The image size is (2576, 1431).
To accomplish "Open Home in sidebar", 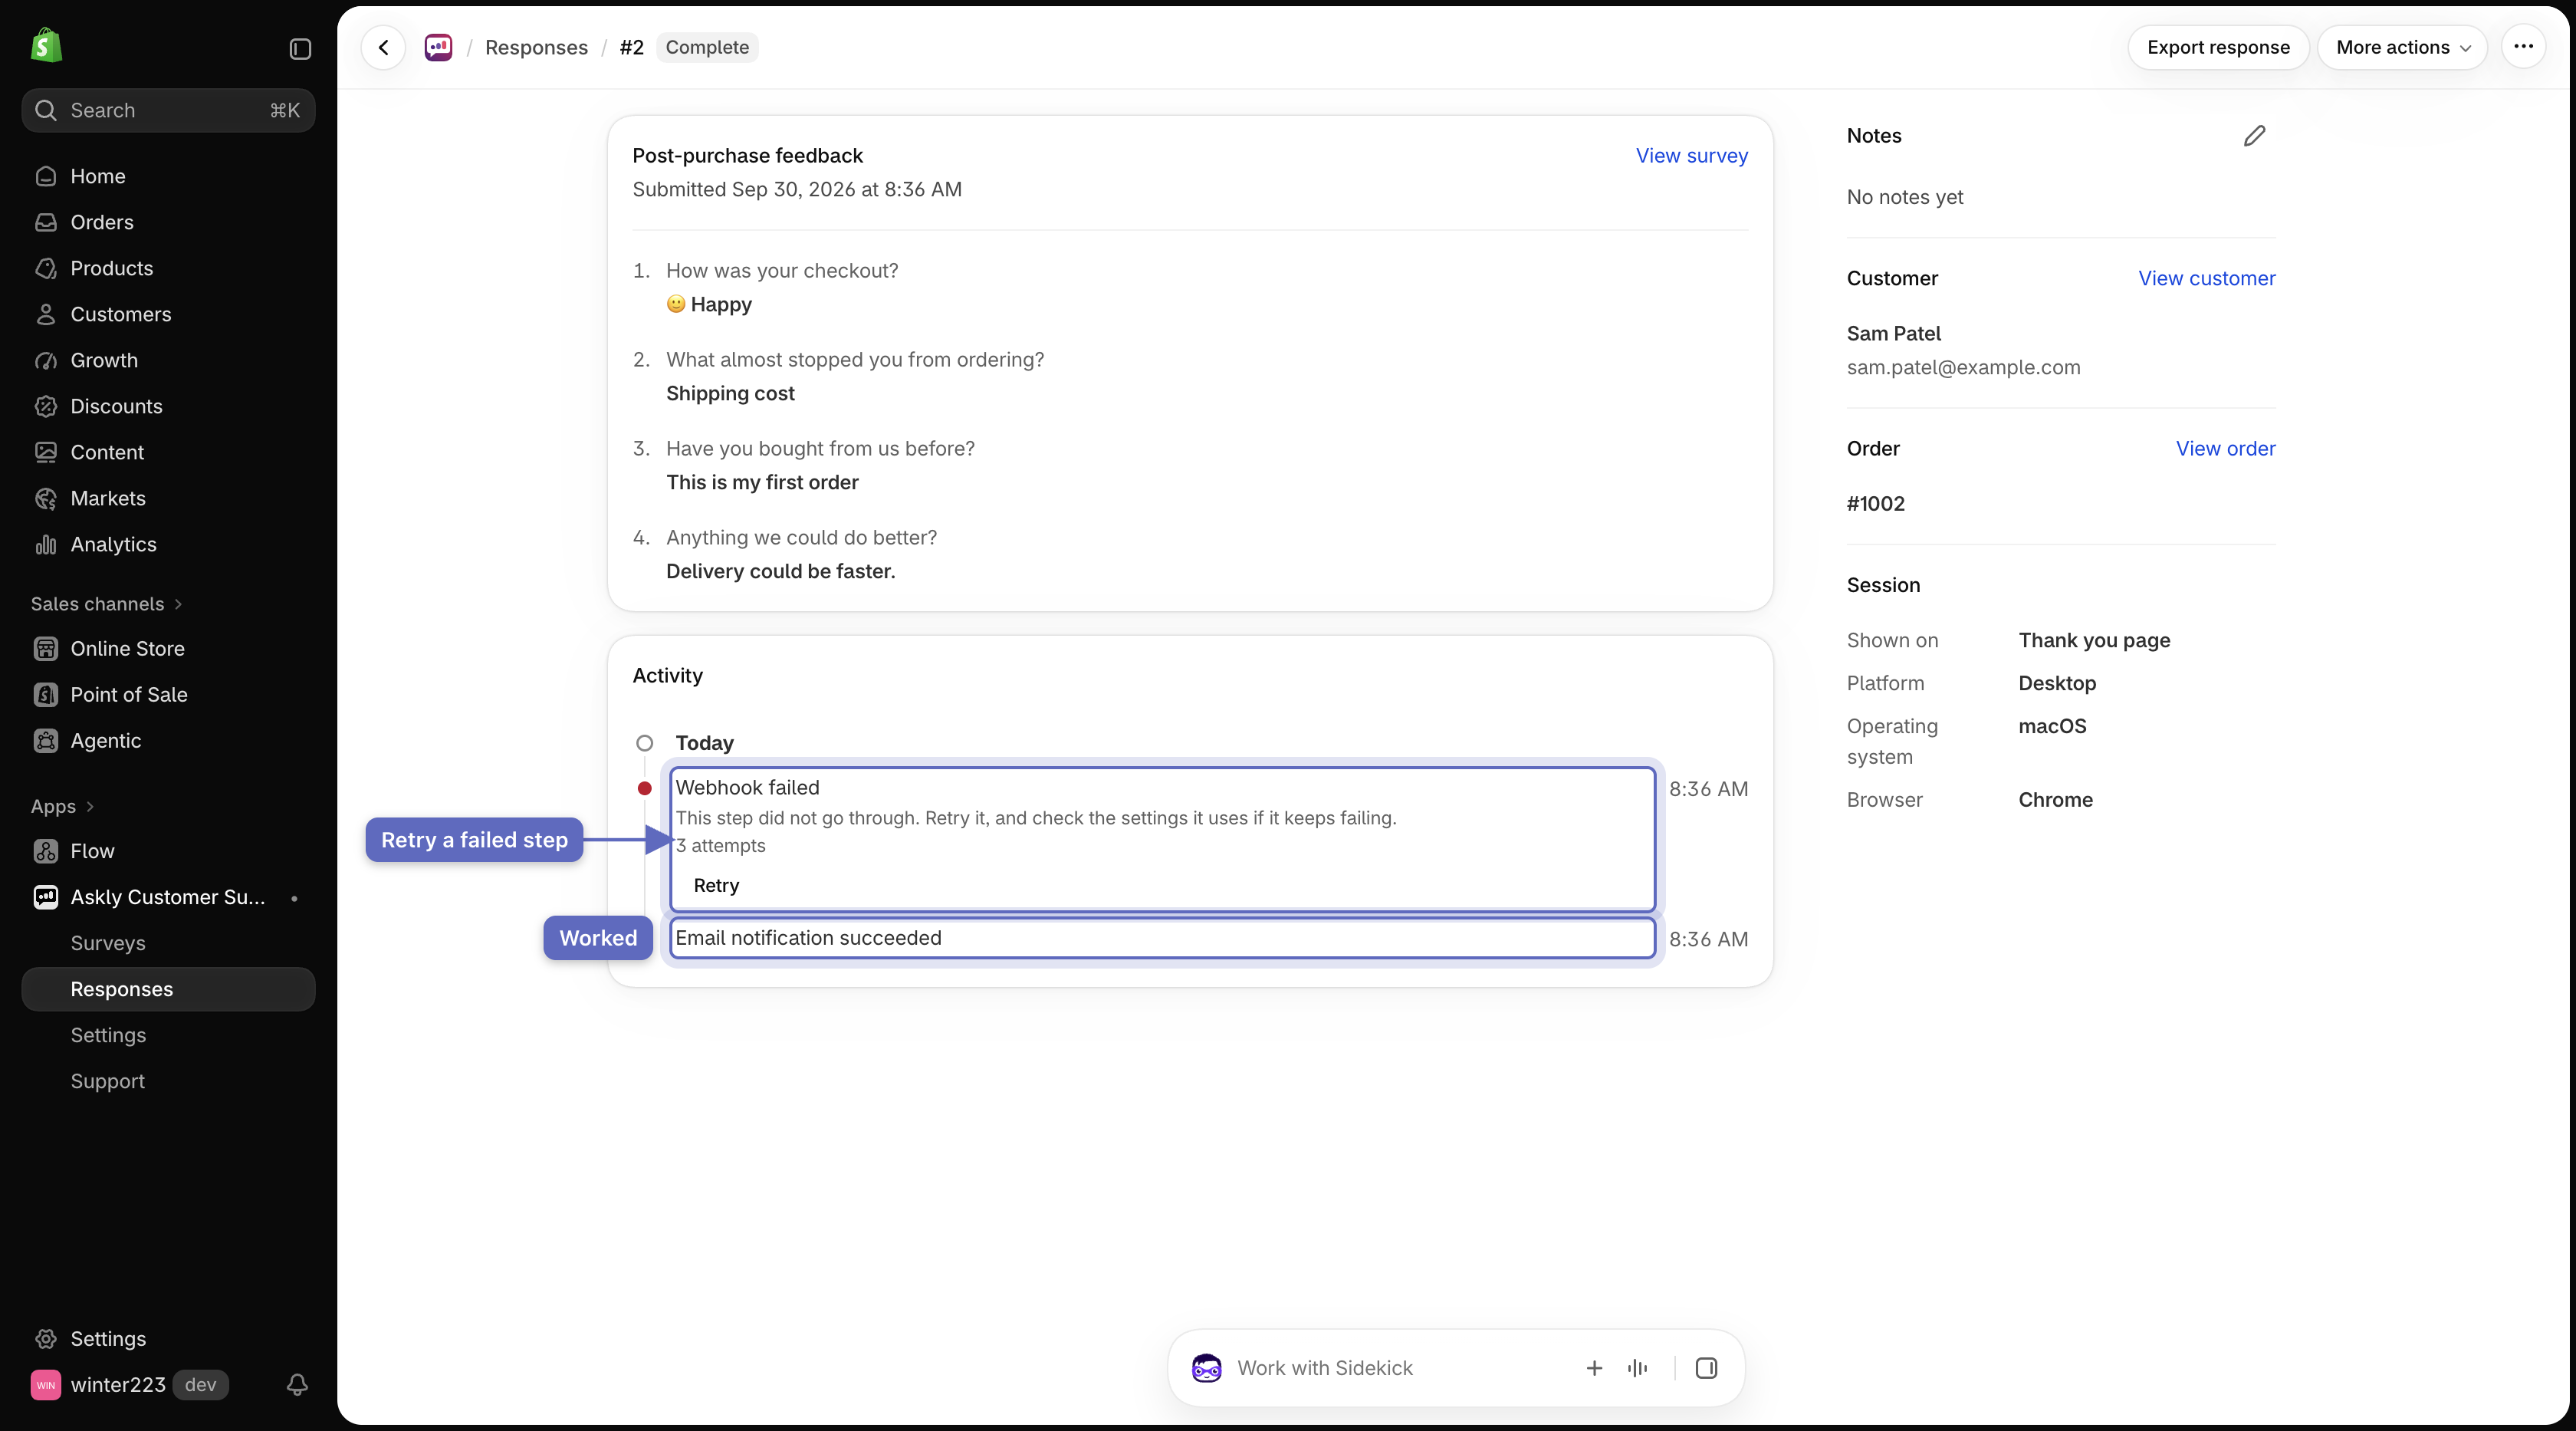I will coord(168,176).
